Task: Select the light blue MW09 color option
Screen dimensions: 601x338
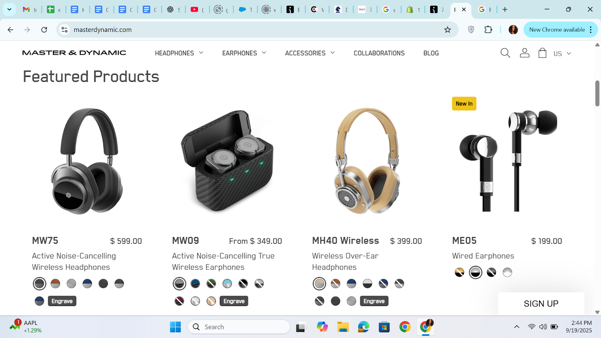Action: (227, 284)
